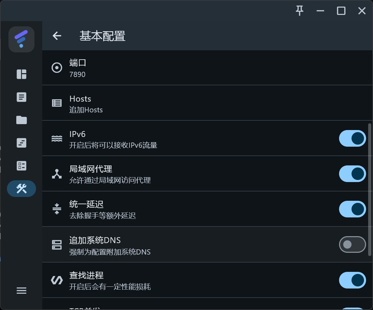373x310 pixels.
Task: Pin the window on top
Action: [300, 11]
